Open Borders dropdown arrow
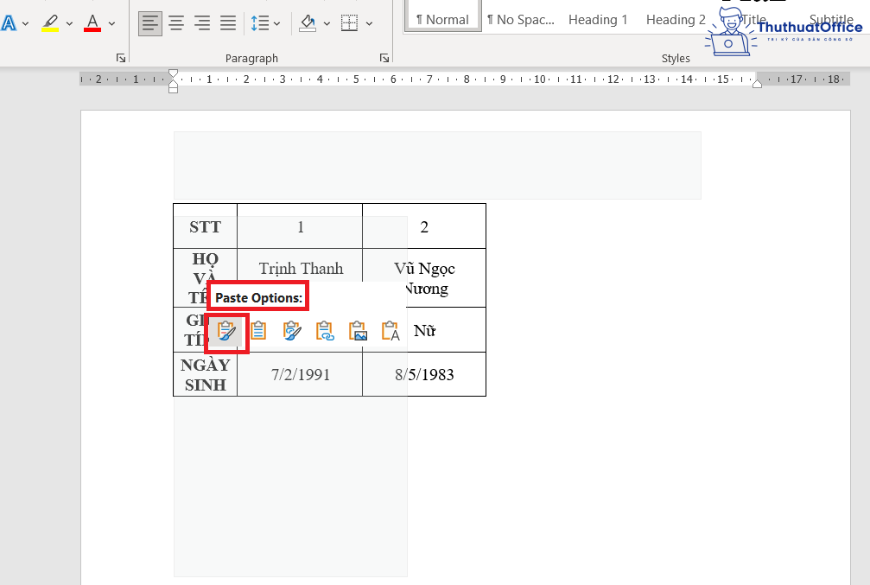Image resolution: width=870 pixels, height=585 pixels. coord(370,24)
